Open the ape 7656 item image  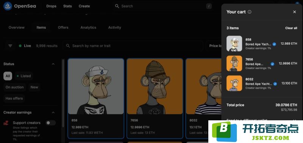pyautogui.click(x=155, y=87)
